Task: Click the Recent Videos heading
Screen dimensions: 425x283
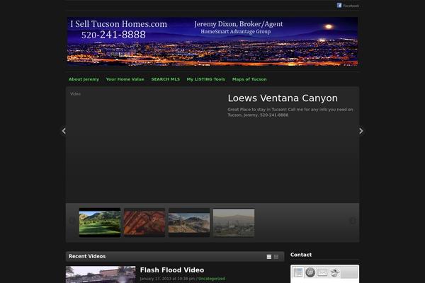Action: [87, 256]
